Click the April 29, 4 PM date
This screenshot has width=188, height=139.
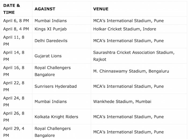click(14, 132)
